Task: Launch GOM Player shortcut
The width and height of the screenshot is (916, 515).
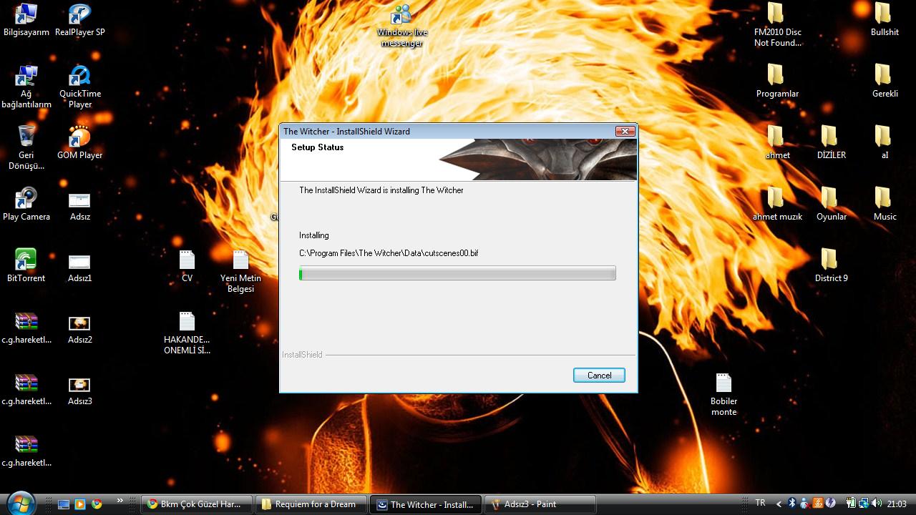Action: click(x=80, y=143)
